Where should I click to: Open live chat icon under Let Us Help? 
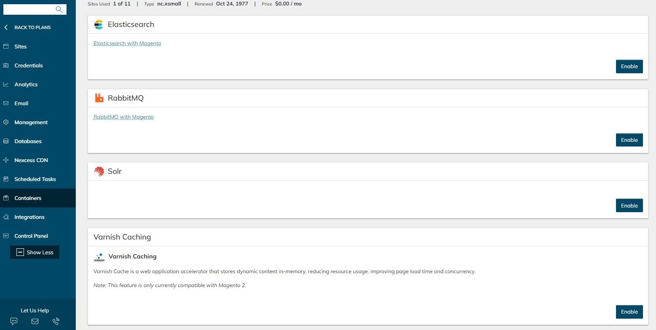[x=14, y=321]
